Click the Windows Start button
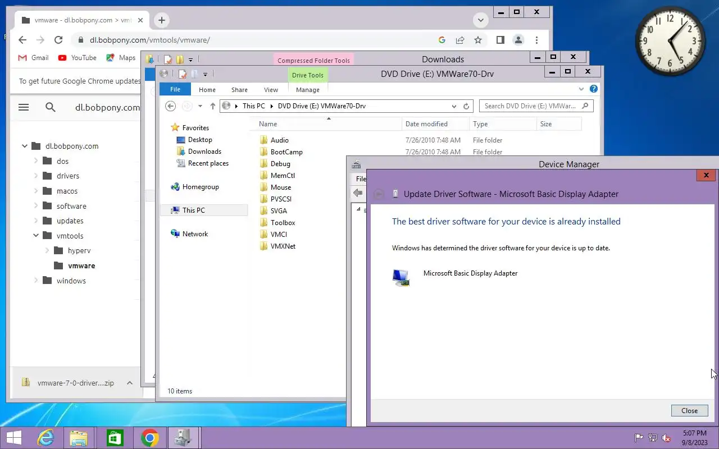Image resolution: width=719 pixels, height=449 pixels. pos(14,438)
